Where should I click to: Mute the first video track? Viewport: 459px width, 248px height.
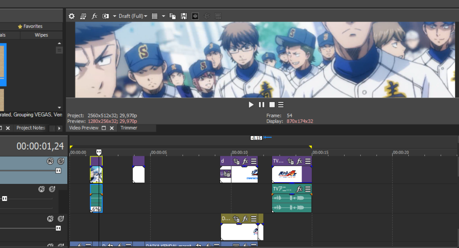(51, 161)
